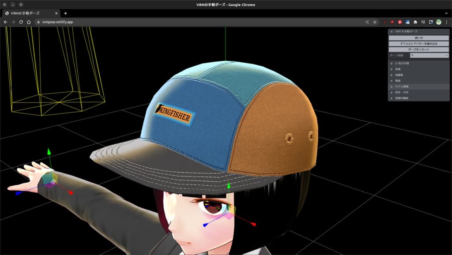Screen dimensions: 452x255
Task: Click the KINGFISHER patch on the cap
Action: 174,114
